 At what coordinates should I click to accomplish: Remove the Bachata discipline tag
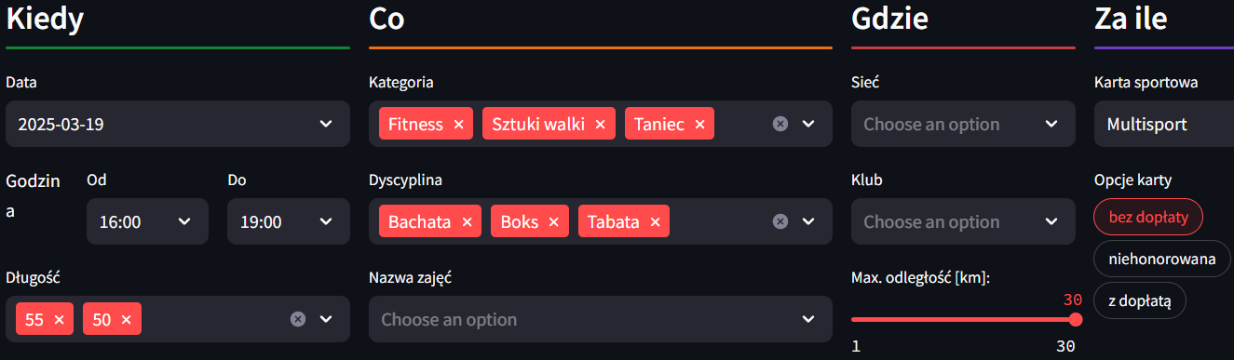pyautogui.click(x=467, y=221)
